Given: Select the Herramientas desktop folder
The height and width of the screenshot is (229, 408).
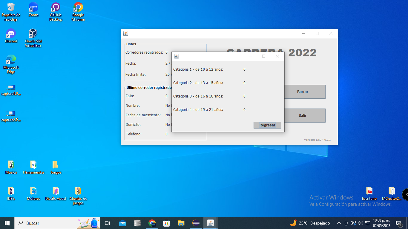Looking at the screenshot, I should (x=33, y=167).
